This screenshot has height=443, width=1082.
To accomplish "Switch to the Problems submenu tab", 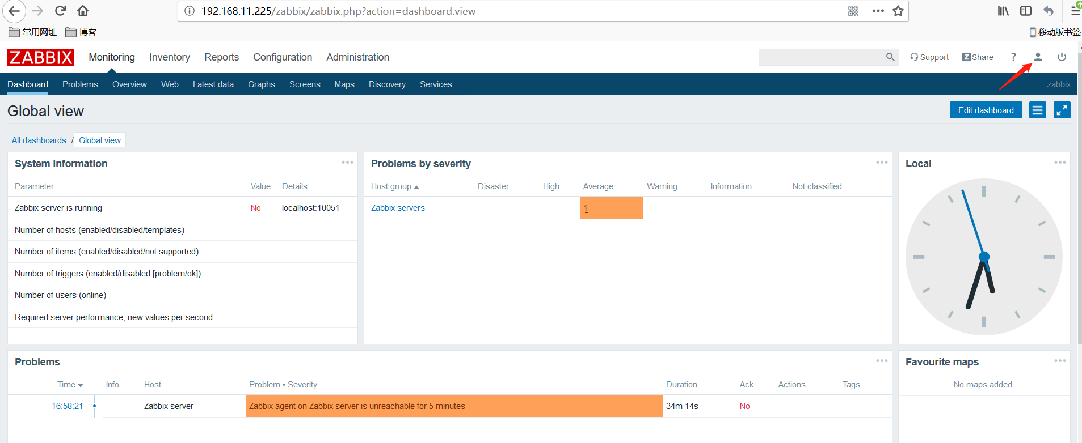I will coord(80,84).
